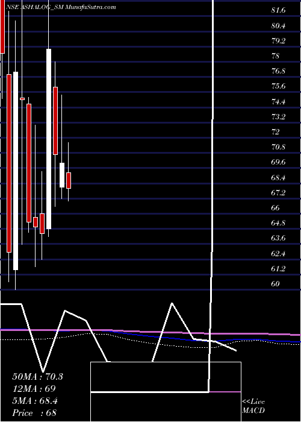This screenshot has width=301, height=422.
Task: Click the 12MA : 69 readout
Action: [34, 389]
